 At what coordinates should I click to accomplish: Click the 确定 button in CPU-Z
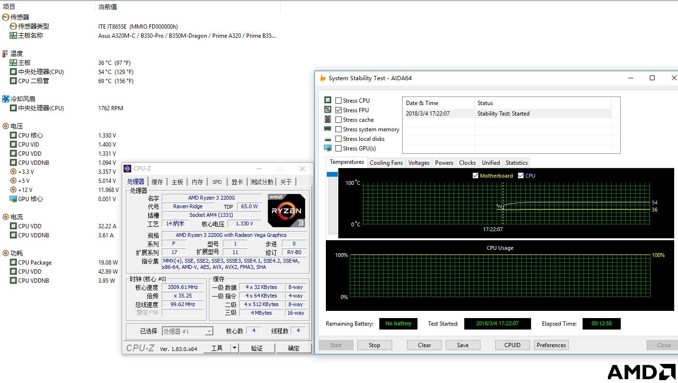point(294,348)
